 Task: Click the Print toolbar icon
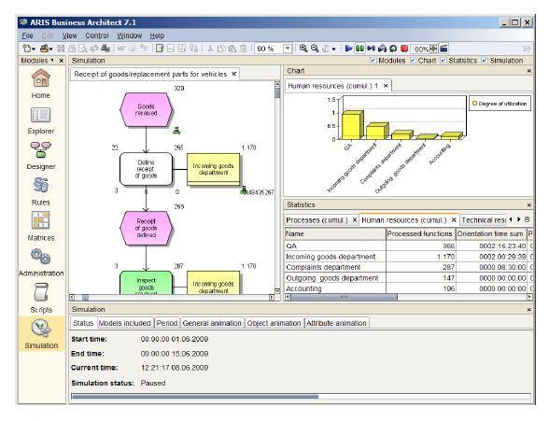tap(71, 49)
